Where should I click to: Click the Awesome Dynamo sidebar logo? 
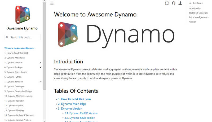click(x=23, y=15)
